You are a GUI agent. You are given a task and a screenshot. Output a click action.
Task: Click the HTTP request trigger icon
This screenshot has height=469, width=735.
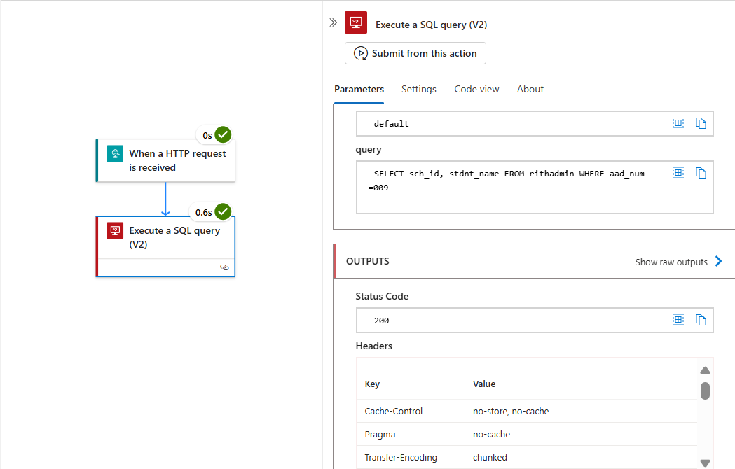[x=115, y=153]
